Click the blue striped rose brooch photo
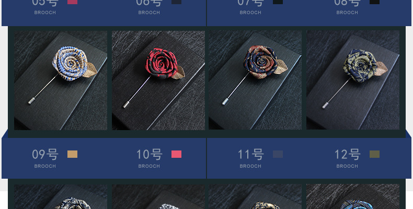Screen dimensions: 413x209 click(x=61, y=80)
